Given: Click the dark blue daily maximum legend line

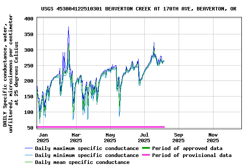Looking at the screenshot, I should [x=29, y=148].
